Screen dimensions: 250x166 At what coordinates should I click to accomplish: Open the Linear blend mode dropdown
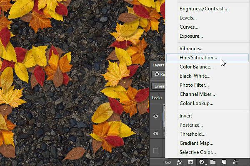pyautogui.click(x=158, y=86)
